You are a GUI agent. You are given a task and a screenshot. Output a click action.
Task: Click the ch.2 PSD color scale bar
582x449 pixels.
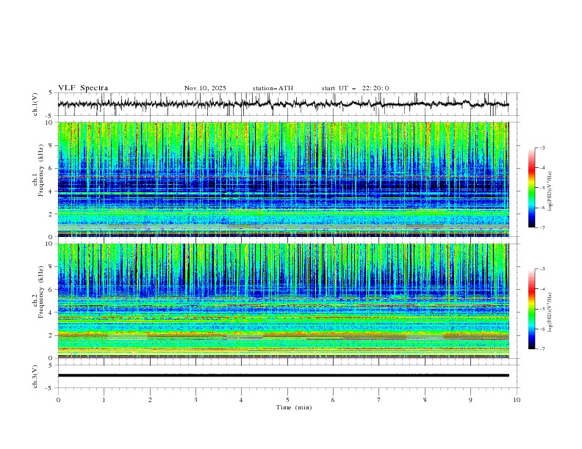(x=531, y=309)
